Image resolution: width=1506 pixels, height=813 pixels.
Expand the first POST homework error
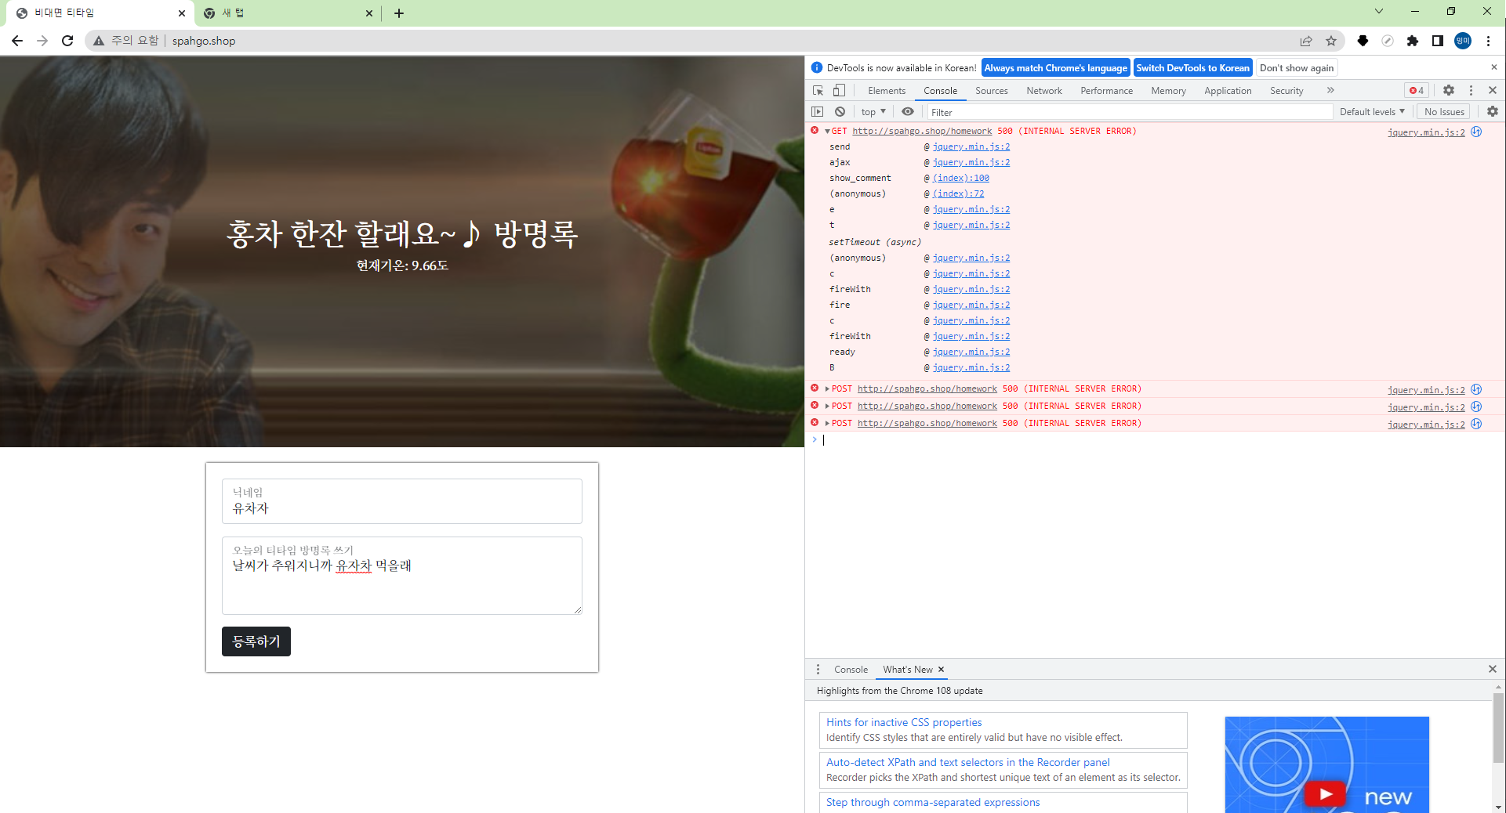pos(827,388)
